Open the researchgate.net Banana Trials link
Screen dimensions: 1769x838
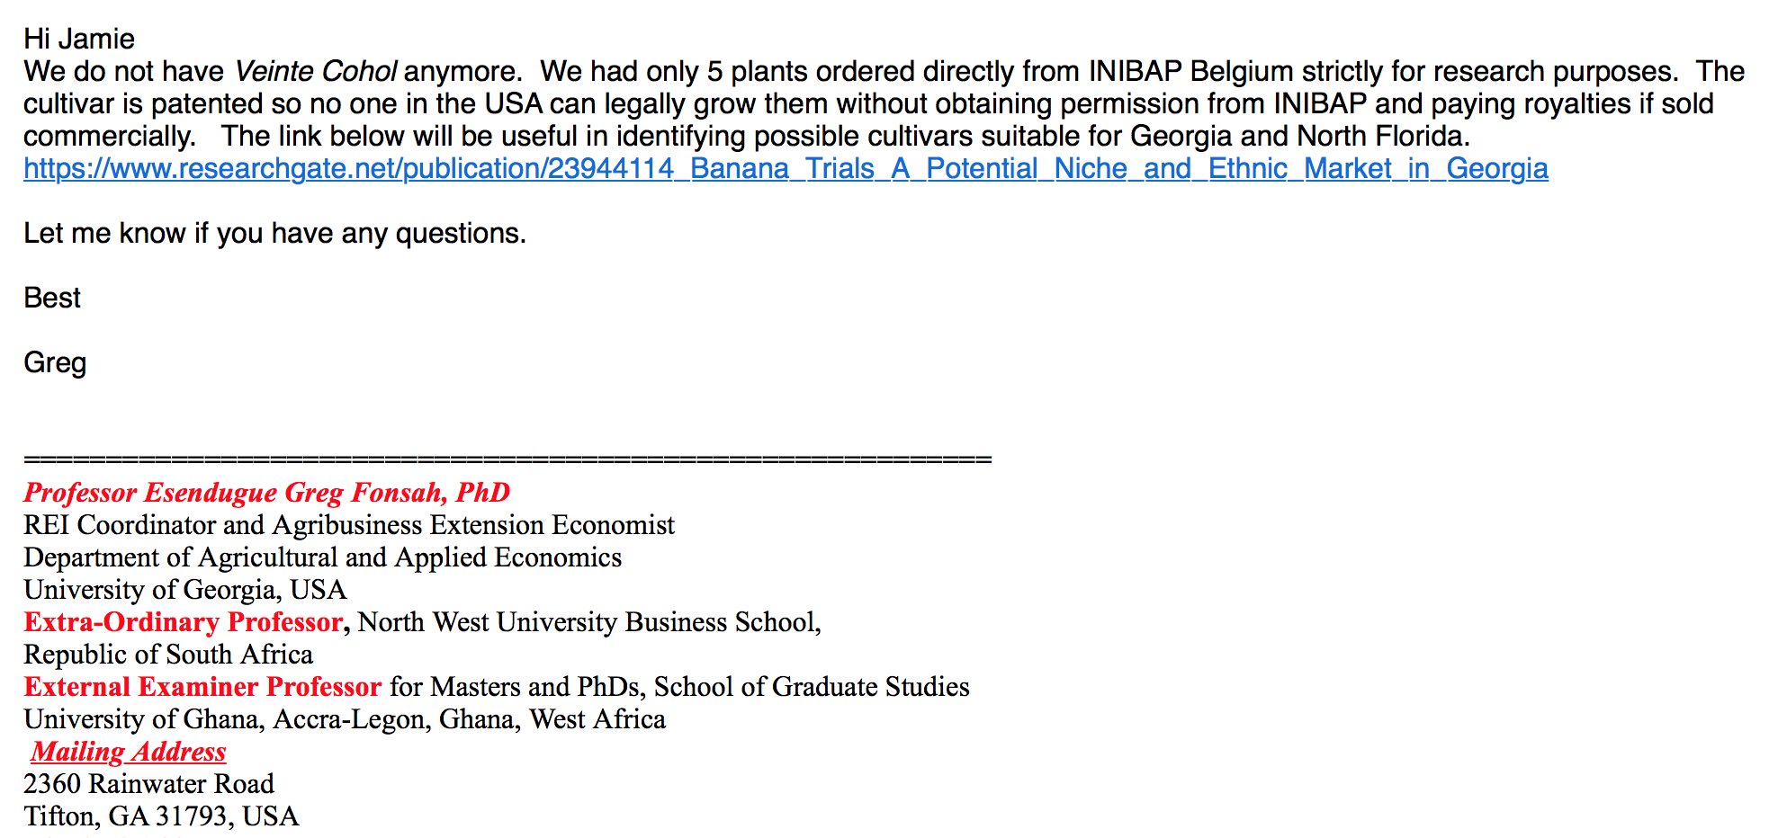coord(786,169)
